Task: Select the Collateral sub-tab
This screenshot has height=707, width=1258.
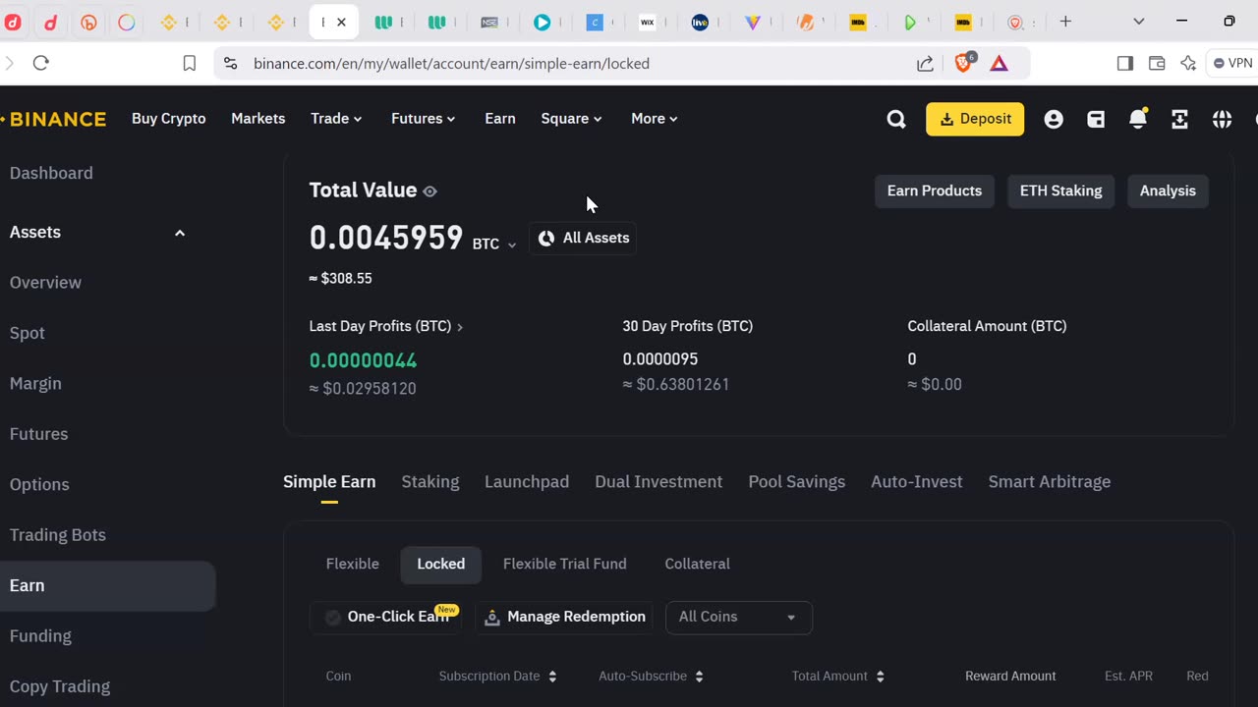Action: pos(698,564)
